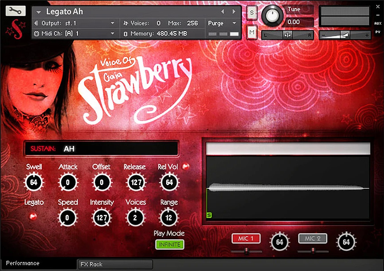Click the output level meter
This screenshot has height=271, width=384.
click(x=345, y=16)
